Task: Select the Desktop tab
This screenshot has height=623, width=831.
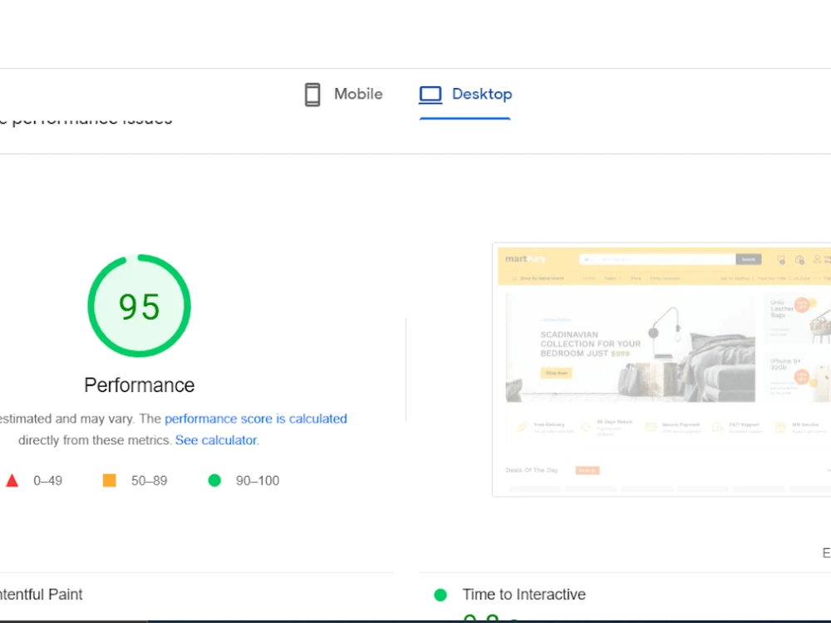Action: click(x=465, y=95)
